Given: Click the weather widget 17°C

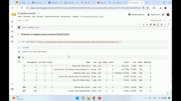Looking at the screenshot, I should click(18, 98).
